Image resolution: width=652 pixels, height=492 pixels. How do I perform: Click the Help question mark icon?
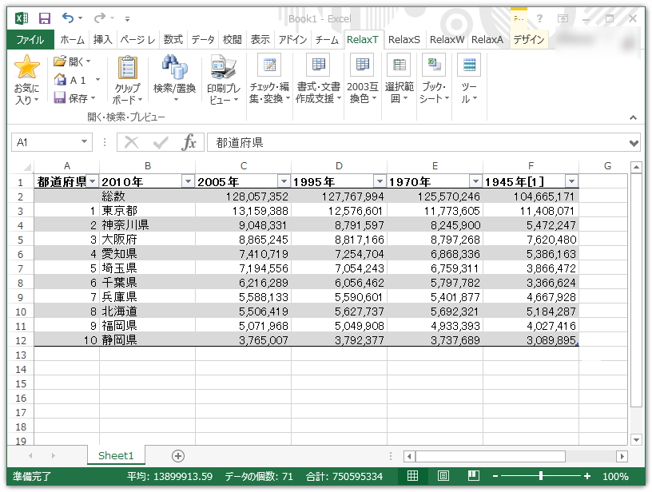click(x=539, y=18)
